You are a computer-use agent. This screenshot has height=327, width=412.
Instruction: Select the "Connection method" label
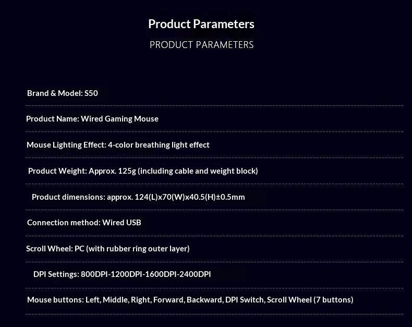click(x=63, y=223)
